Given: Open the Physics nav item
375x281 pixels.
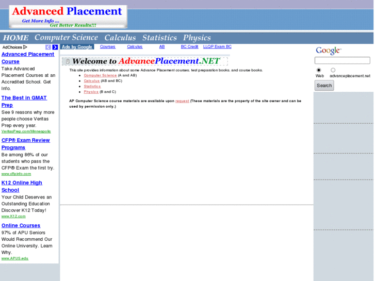Looking at the screenshot, I should pos(197,38).
